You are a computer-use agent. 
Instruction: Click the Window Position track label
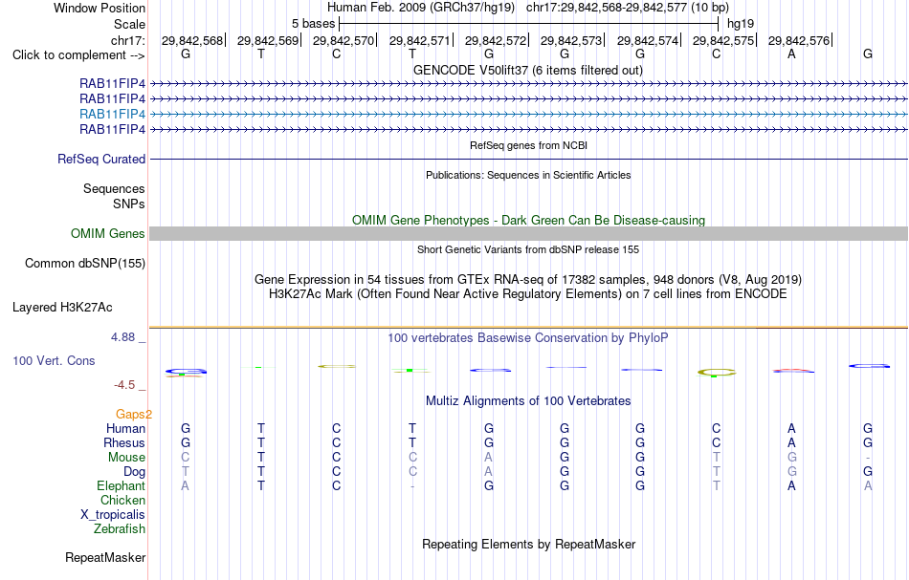point(100,8)
